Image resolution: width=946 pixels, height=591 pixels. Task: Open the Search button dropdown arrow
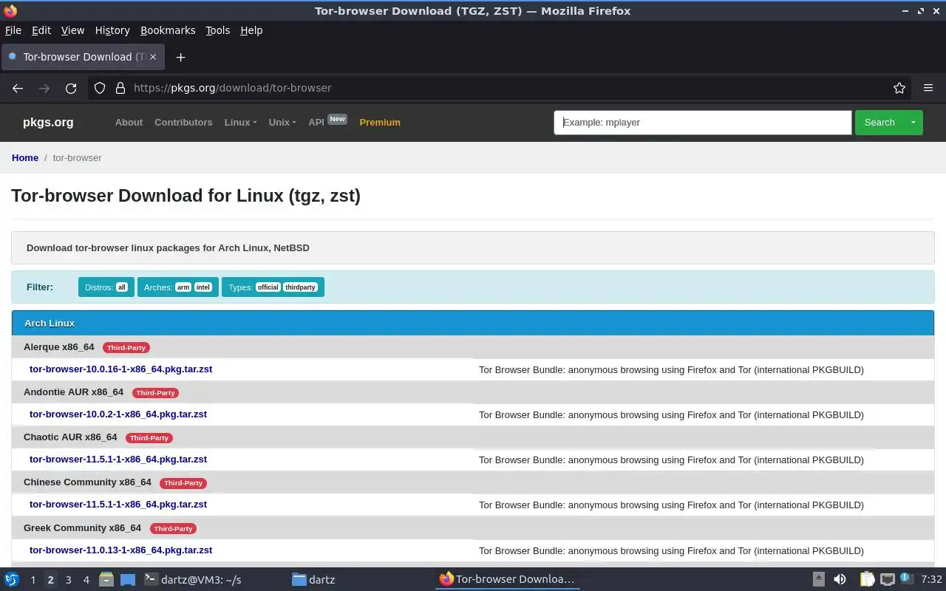pyautogui.click(x=913, y=123)
